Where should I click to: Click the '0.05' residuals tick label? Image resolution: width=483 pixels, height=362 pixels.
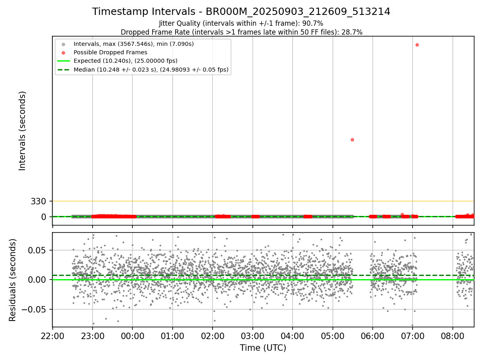[36, 250]
